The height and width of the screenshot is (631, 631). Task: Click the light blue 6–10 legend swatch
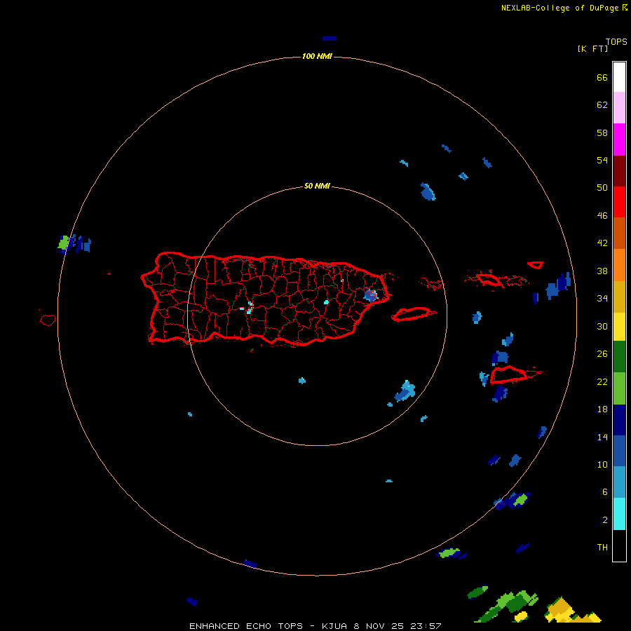click(619, 482)
